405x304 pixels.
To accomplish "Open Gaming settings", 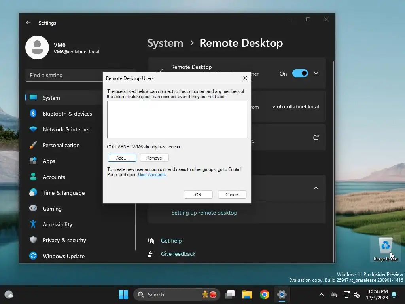I will pos(52,209).
